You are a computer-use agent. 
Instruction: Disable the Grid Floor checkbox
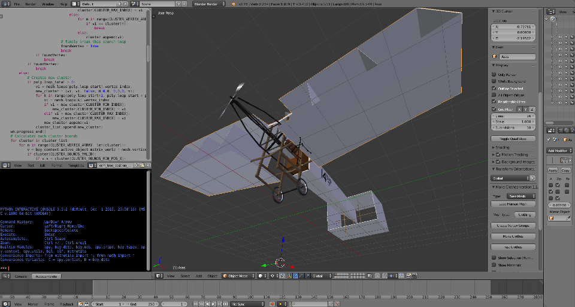click(x=494, y=110)
